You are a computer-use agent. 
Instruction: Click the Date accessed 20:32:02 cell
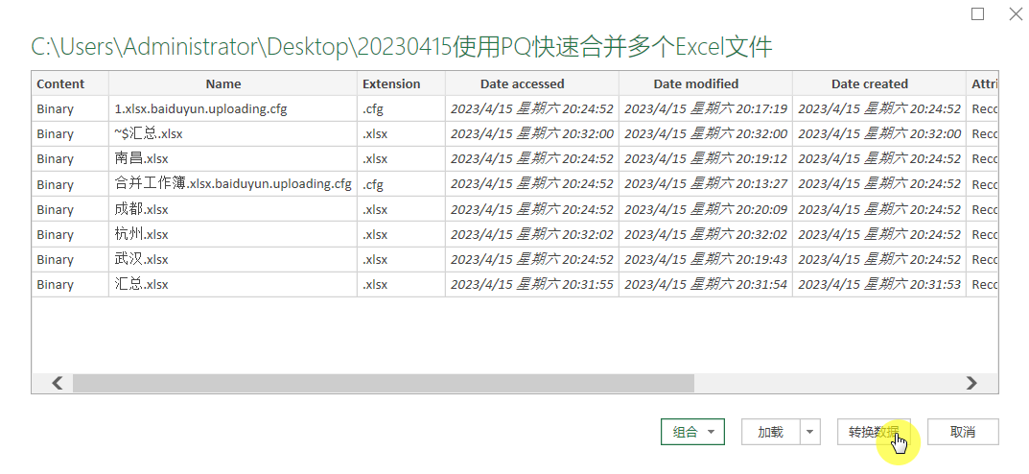tap(531, 234)
